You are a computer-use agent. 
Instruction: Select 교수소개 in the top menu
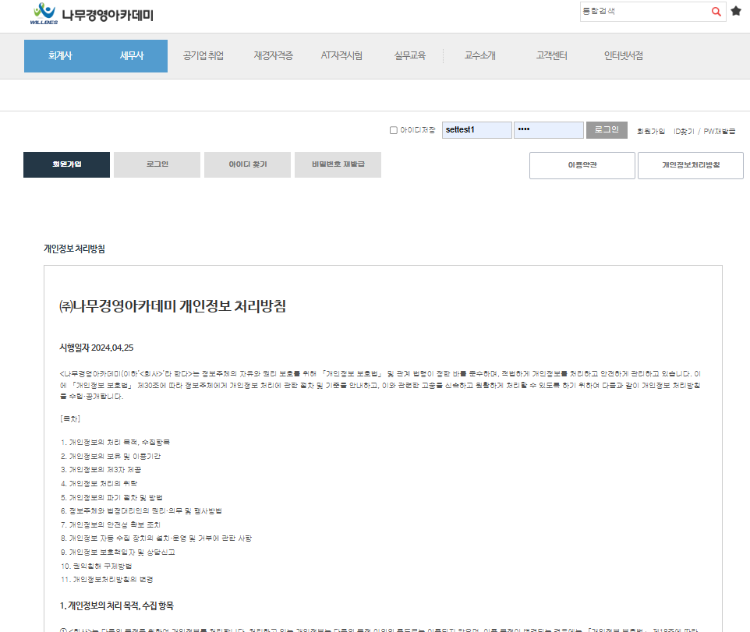tap(479, 55)
